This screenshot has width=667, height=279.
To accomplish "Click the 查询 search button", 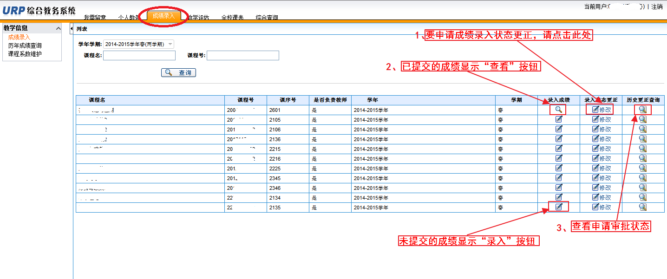I will point(178,73).
